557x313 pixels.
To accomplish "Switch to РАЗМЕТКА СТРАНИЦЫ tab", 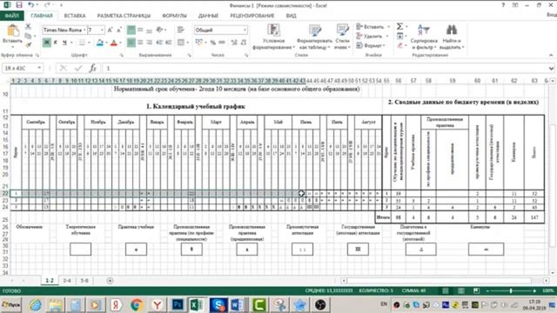I will tap(124, 16).
